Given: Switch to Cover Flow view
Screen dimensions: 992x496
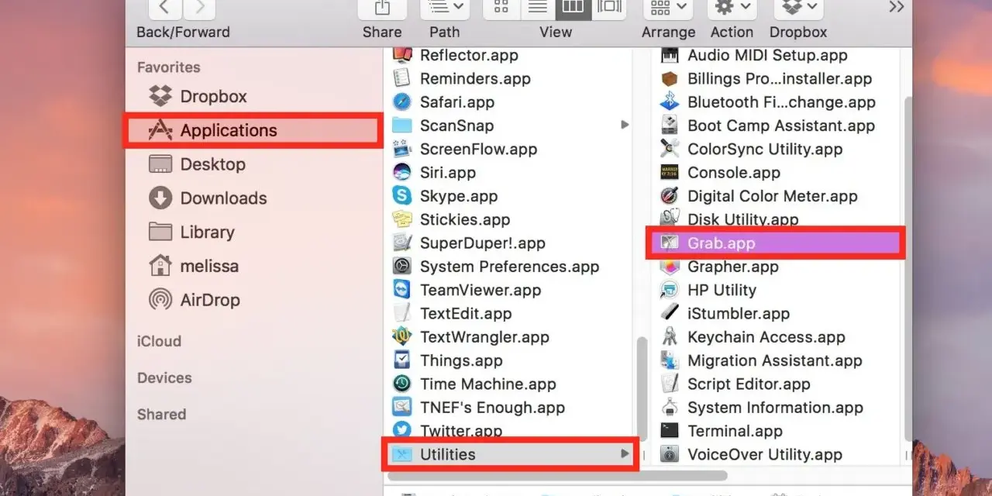Looking at the screenshot, I should tap(608, 8).
